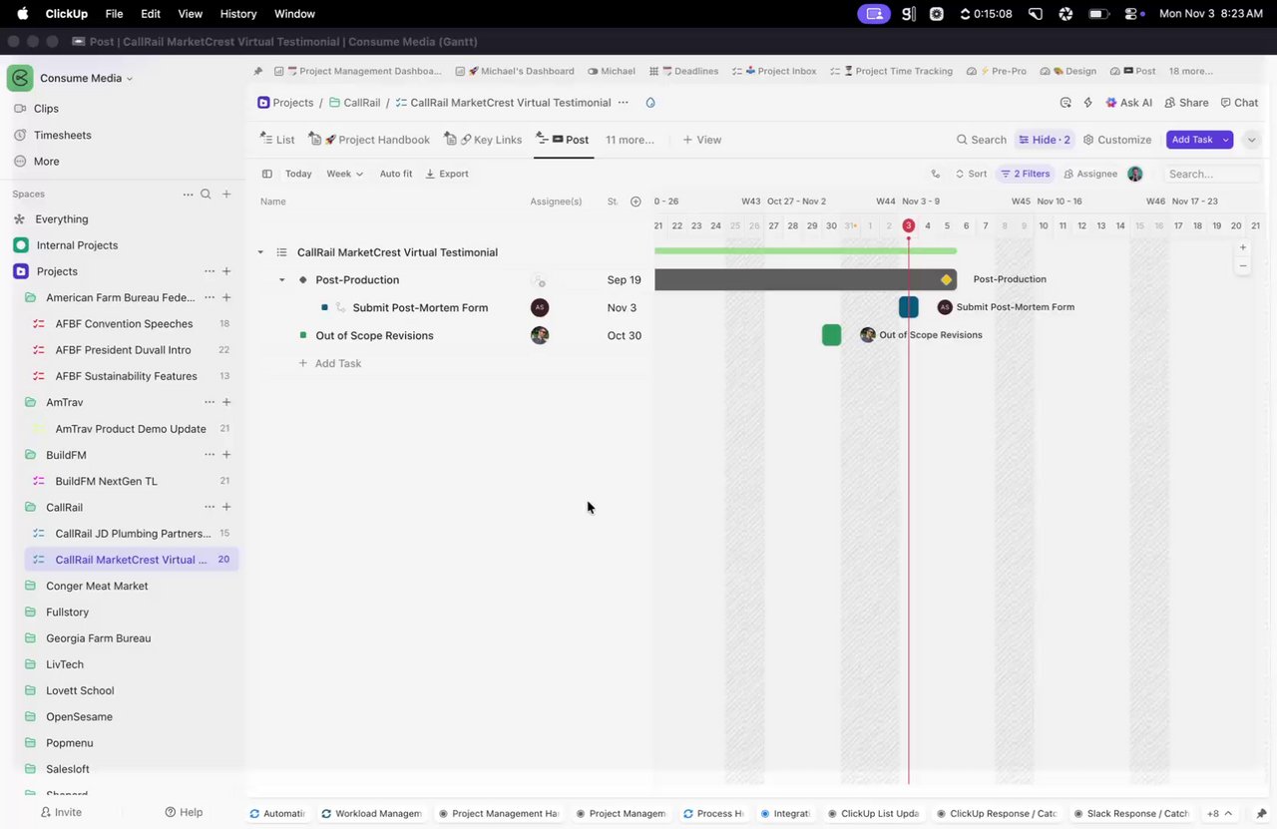The height and width of the screenshot is (829, 1277).
Task: Open Timesheets from the sidebar
Action: (x=62, y=135)
